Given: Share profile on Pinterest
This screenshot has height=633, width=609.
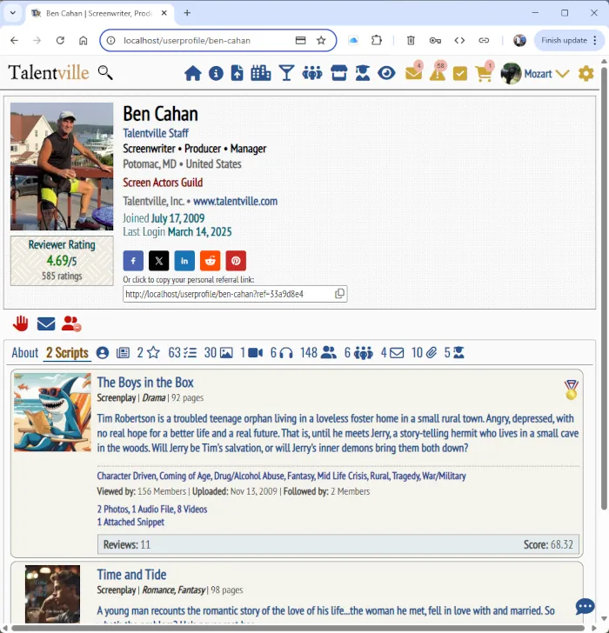Looking at the screenshot, I should click(236, 260).
